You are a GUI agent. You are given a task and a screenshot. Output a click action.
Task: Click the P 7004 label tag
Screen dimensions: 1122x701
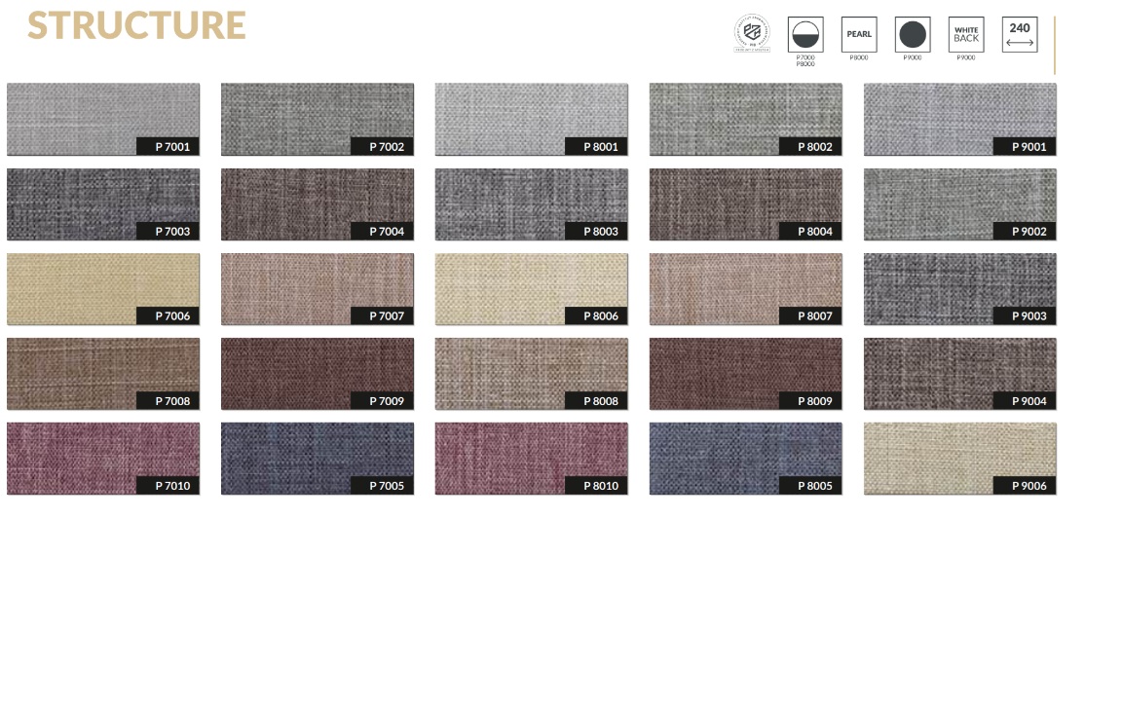click(x=383, y=232)
